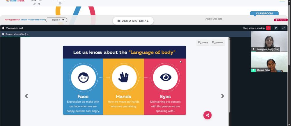Screen dimensions: 291x126
Task: Open call settings gear icon
Action: pyautogui.click(x=3, y=28)
